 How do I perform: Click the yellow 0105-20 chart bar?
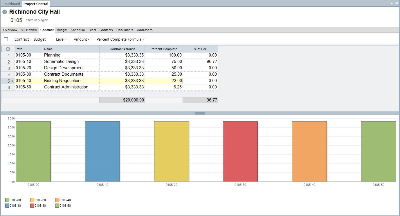172,151
